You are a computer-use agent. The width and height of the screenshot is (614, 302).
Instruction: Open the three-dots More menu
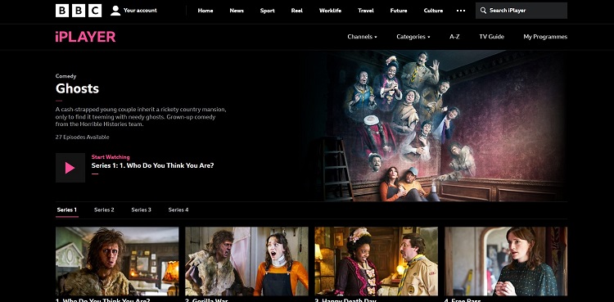461,11
